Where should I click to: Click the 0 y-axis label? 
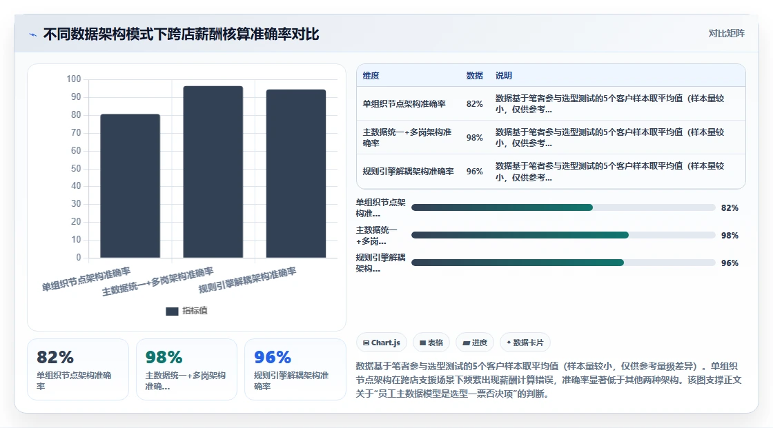click(79, 257)
